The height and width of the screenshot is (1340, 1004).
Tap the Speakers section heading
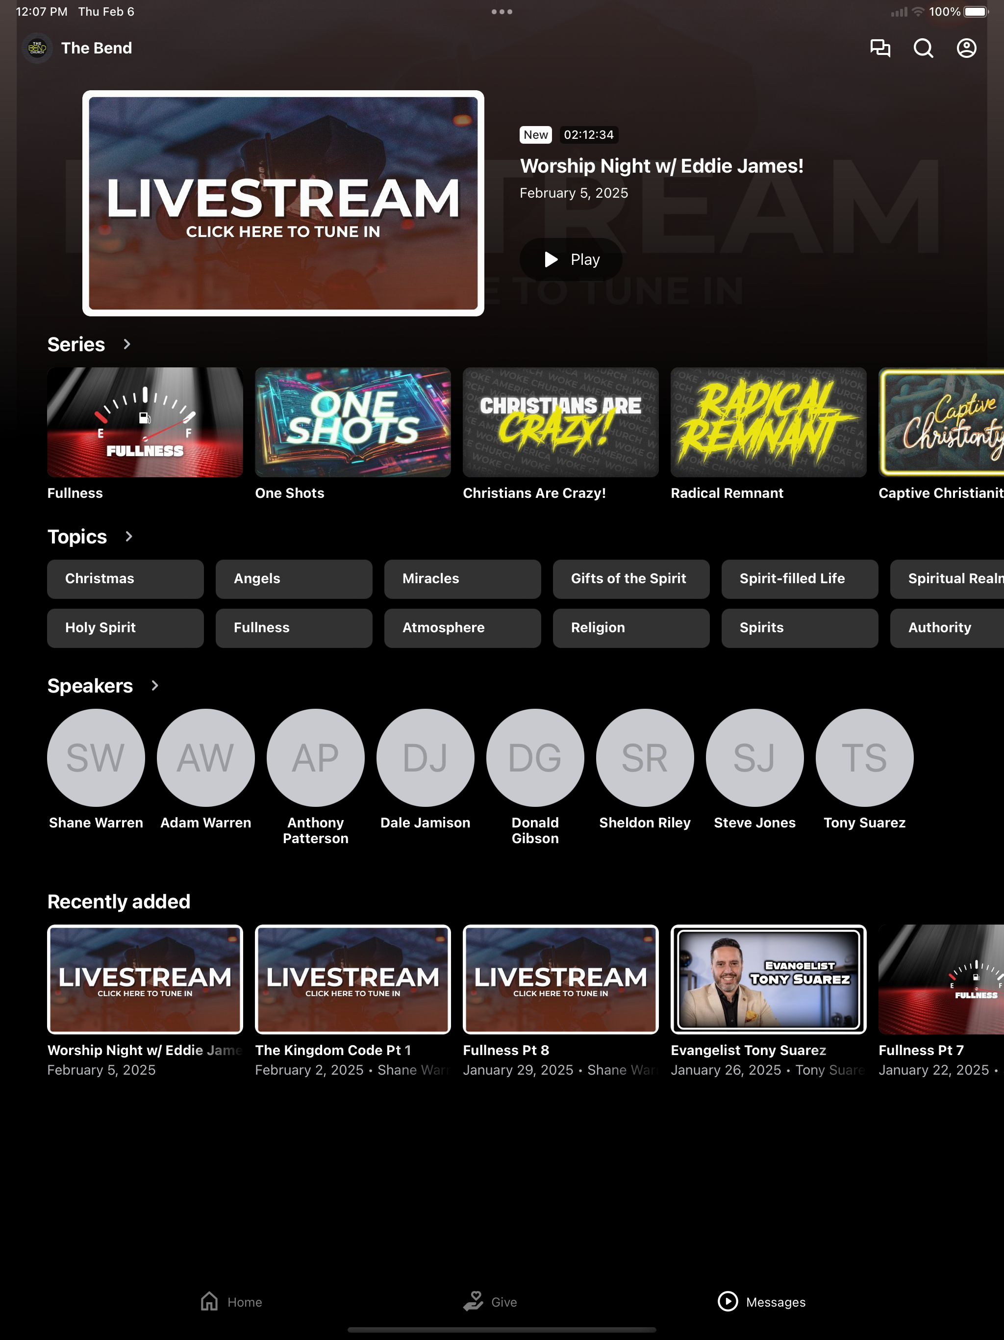(x=90, y=686)
